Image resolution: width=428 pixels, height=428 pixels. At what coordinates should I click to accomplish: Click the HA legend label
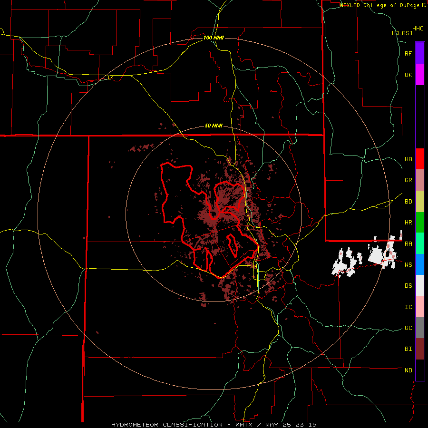[x=408, y=159]
